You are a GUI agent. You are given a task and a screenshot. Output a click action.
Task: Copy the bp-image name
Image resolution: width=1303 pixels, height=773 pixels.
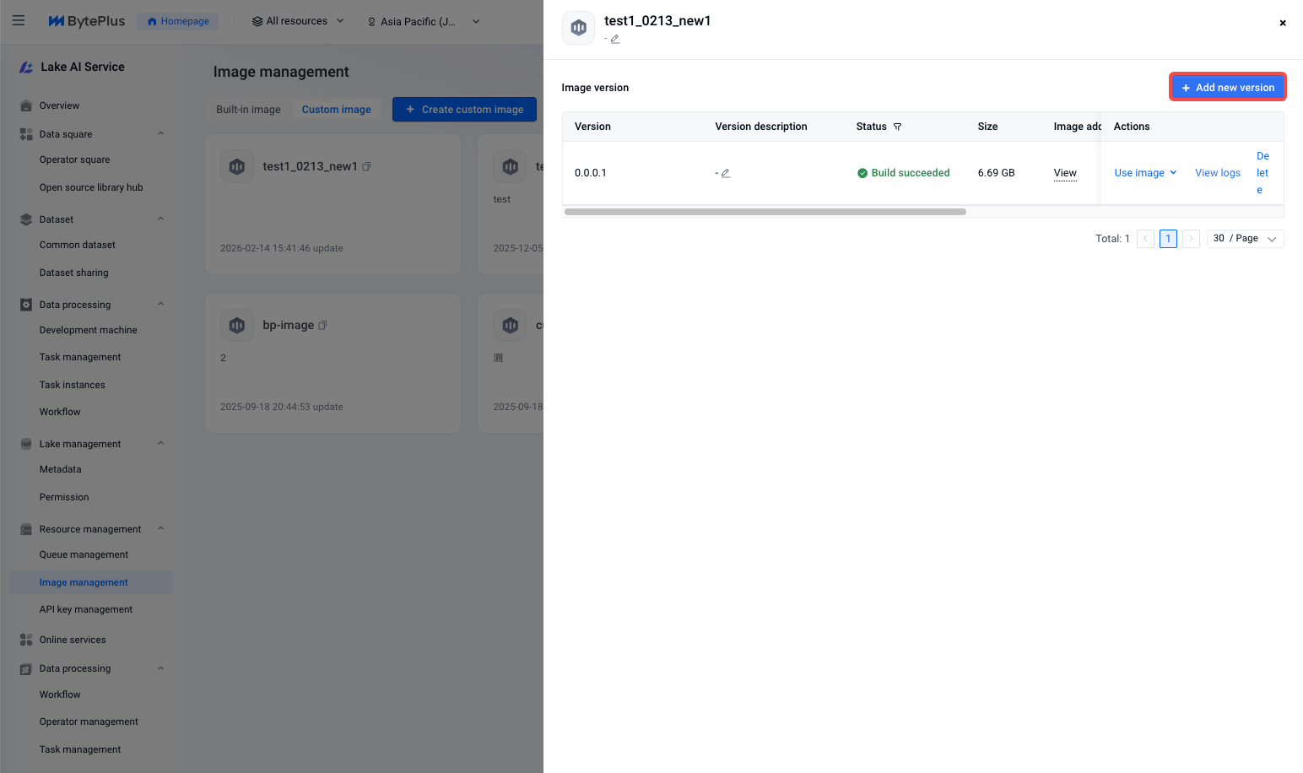(322, 326)
